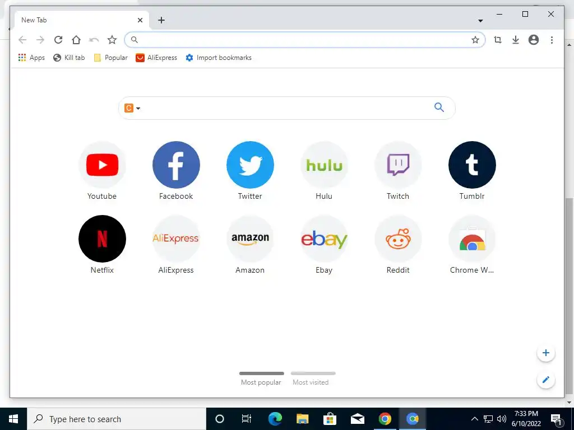574x430 pixels.
Task: Open the Amazon shortcut tile
Action: point(250,245)
